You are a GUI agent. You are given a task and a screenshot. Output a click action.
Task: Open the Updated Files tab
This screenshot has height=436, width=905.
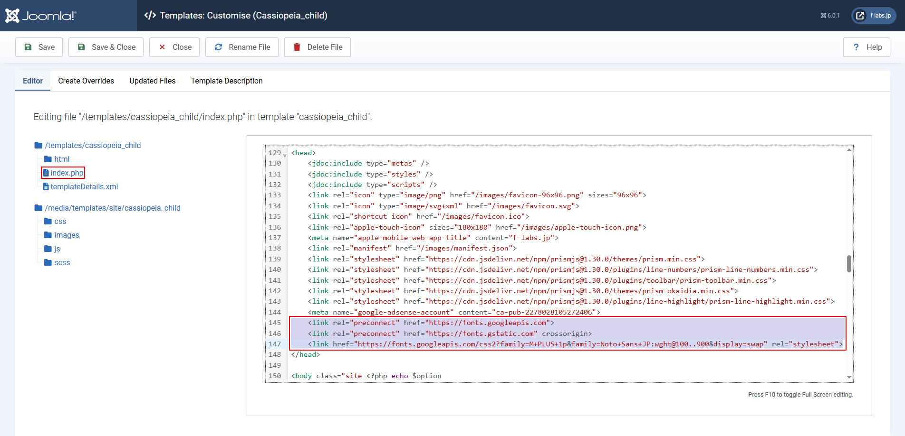(152, 81)
